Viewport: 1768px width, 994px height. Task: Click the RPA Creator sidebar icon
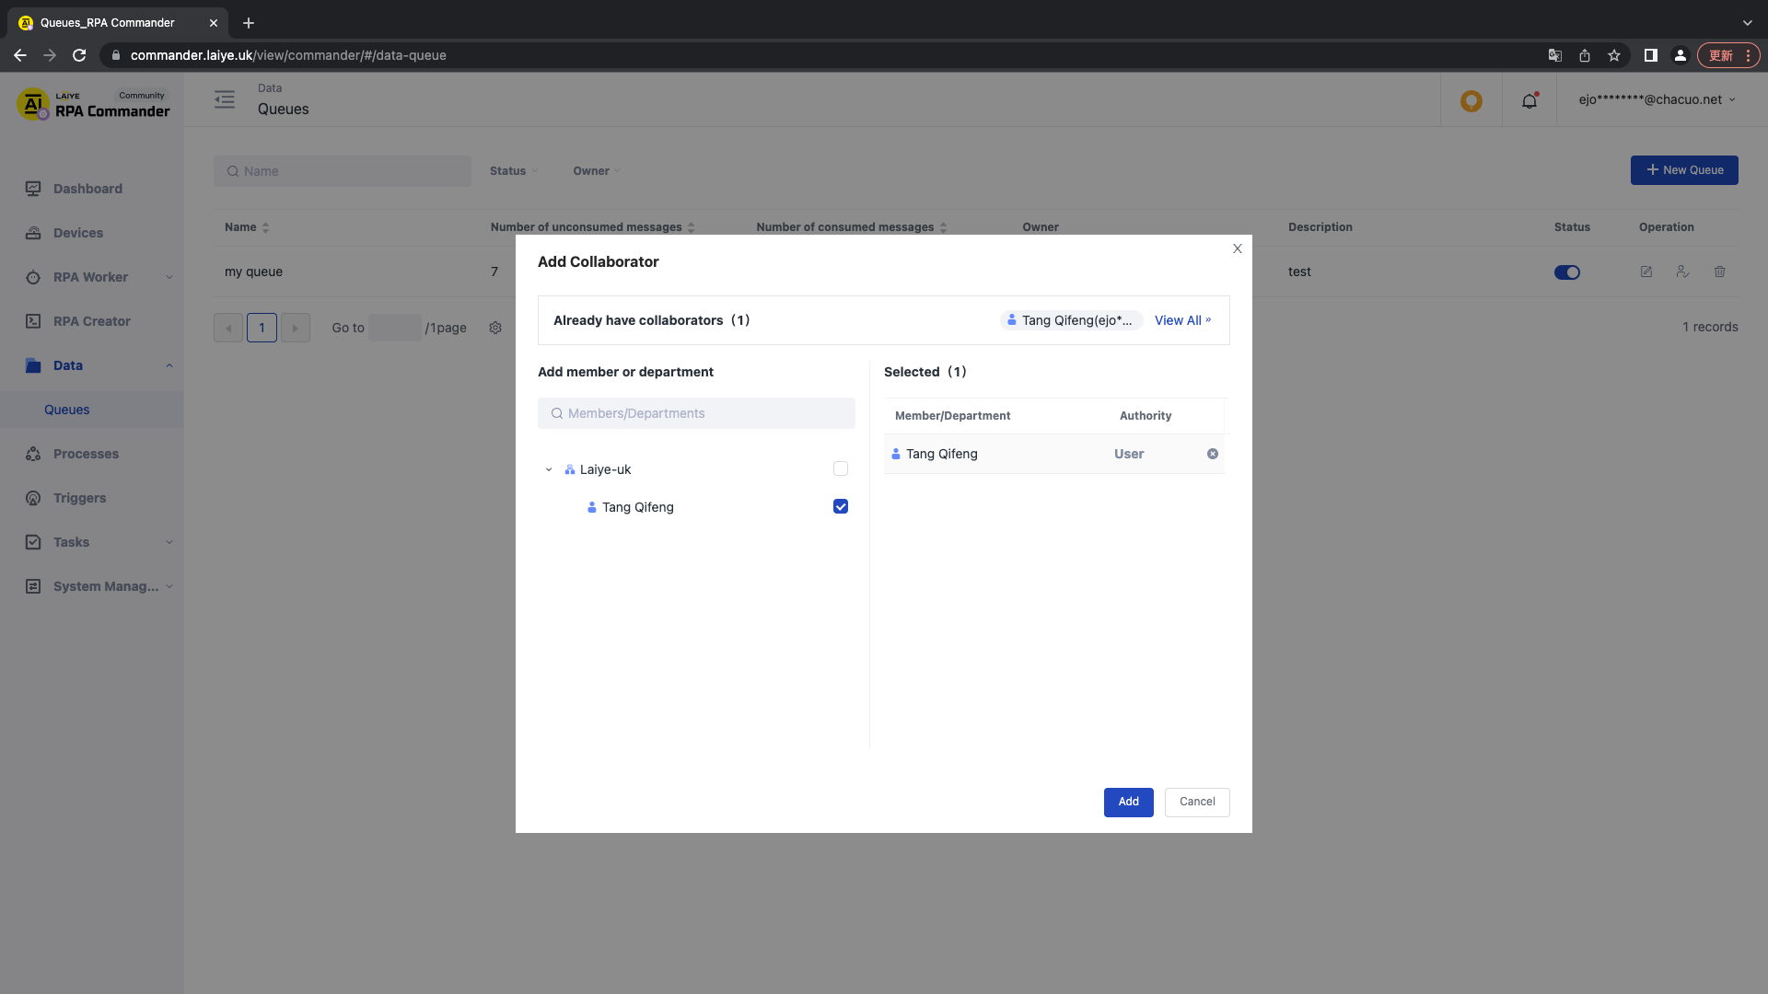tap(33, 321)
